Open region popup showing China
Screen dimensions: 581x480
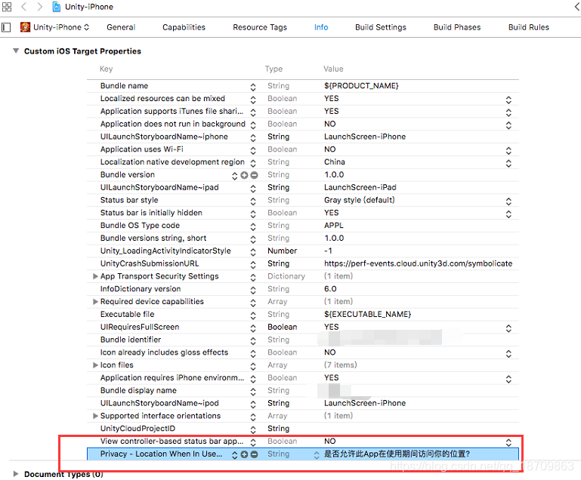point(508,163)
